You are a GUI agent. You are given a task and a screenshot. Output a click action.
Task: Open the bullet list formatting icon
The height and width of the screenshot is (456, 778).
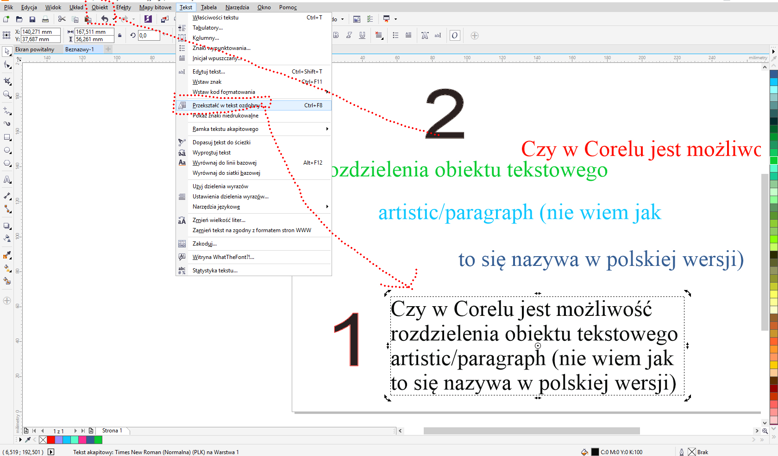[x=395, y=36]
